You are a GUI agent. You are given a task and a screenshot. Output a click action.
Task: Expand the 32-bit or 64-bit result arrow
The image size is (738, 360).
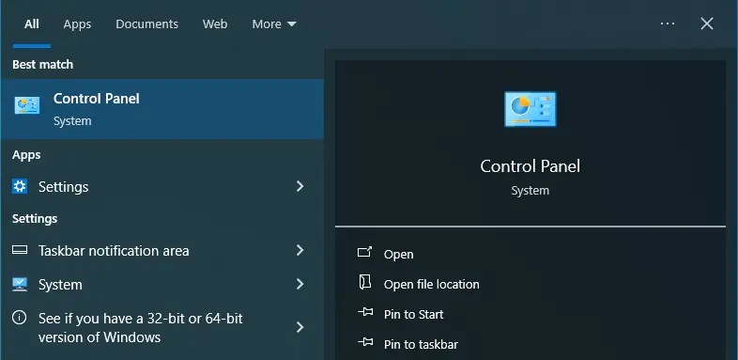[300, 327]
